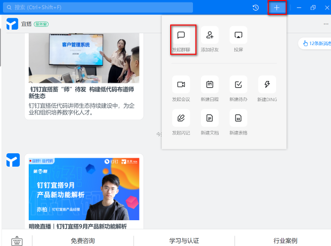Image resolution: width=331 pixels, height=246 pixels.
Task: Click the article summary 钉钉宜搭低代码讲师生态持续建设中
Action: click(82, 109)
